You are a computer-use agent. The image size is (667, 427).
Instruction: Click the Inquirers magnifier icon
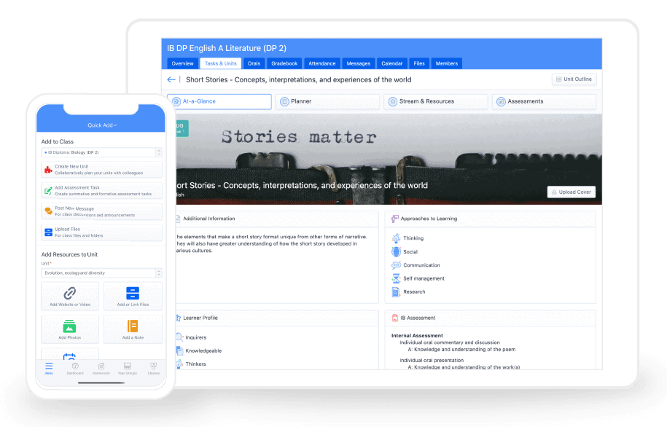[179, 337]
